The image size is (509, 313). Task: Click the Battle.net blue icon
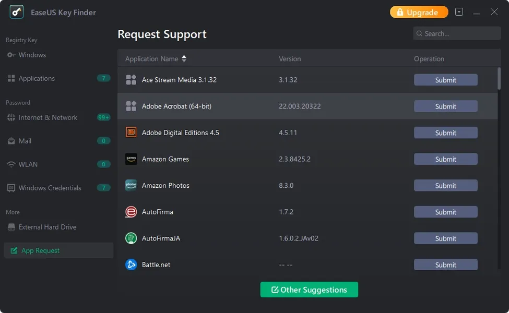pos(131,265)
